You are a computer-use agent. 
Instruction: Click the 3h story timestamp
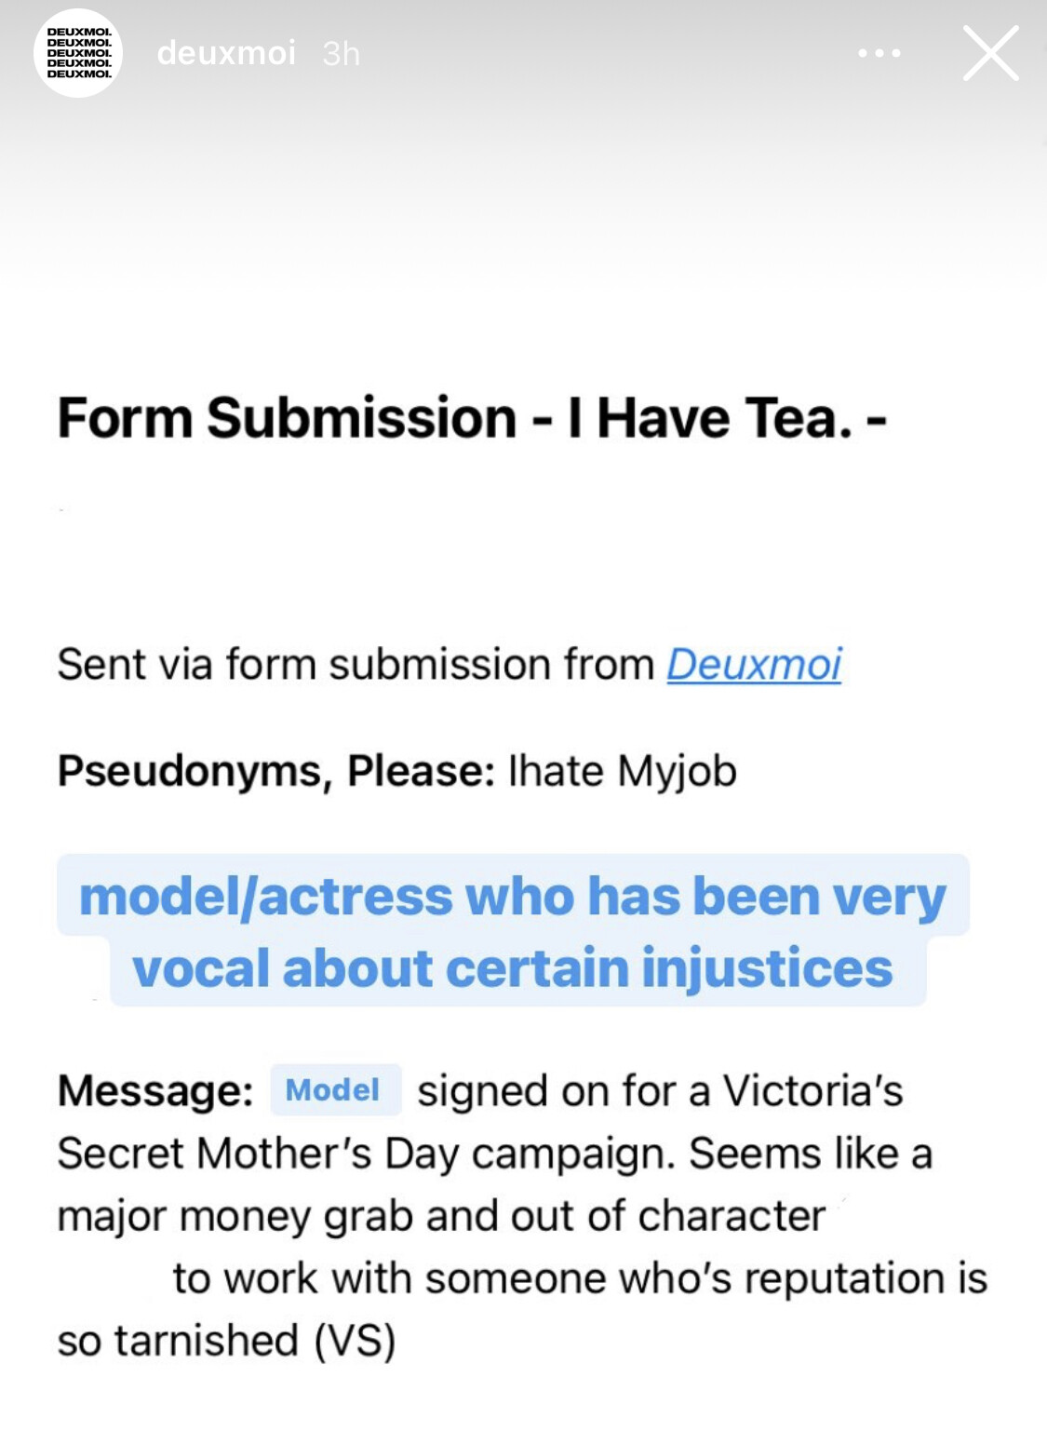click(341, 54)
